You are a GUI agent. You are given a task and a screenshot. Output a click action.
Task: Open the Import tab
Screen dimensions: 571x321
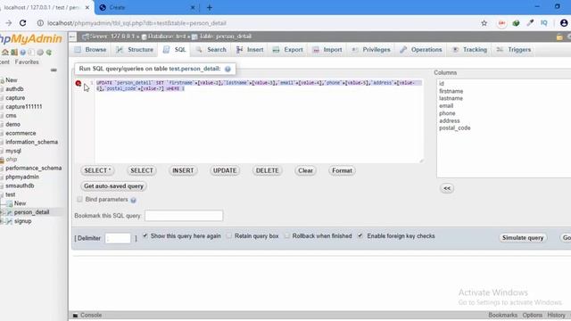tap(327, 50)
